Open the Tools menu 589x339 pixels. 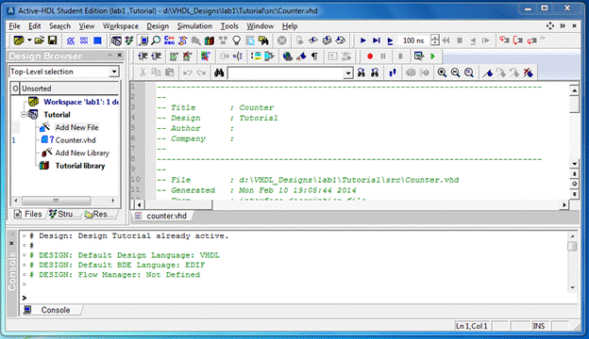point(229,26)
